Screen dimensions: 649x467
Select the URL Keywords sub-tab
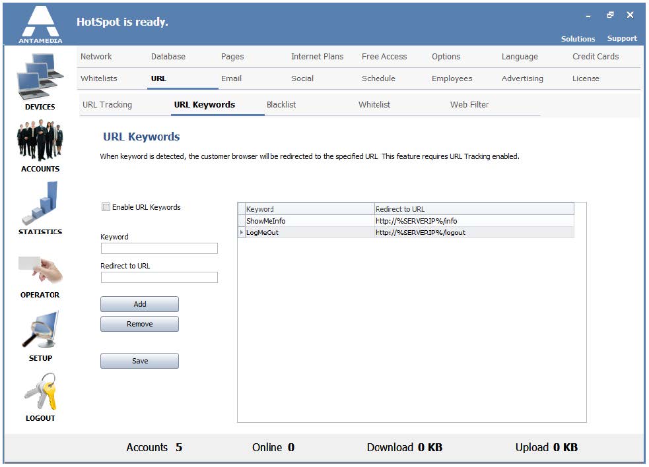click(x=205, y=105)
